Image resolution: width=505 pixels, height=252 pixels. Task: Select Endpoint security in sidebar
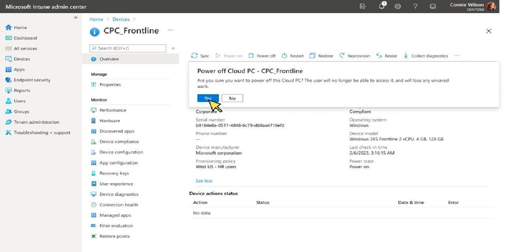[x=32, y=80]
